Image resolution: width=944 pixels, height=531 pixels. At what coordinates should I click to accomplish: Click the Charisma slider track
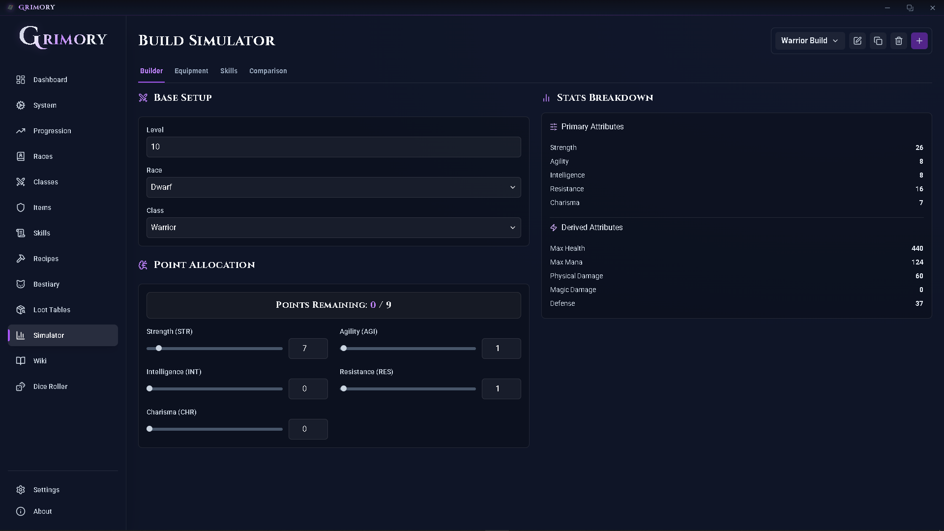tap(216, 429)
